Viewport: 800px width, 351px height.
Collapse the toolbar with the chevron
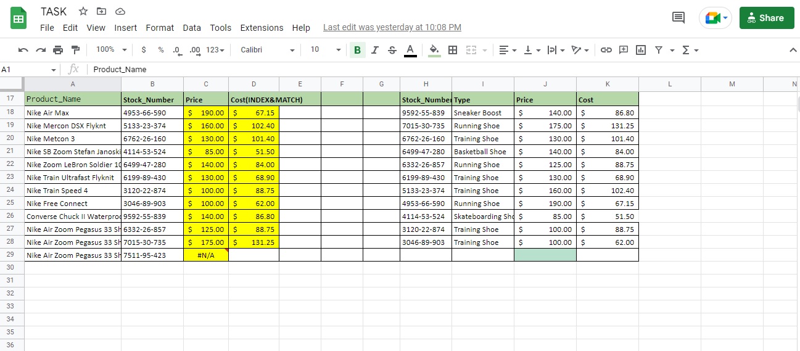click(x=793, y=50)
